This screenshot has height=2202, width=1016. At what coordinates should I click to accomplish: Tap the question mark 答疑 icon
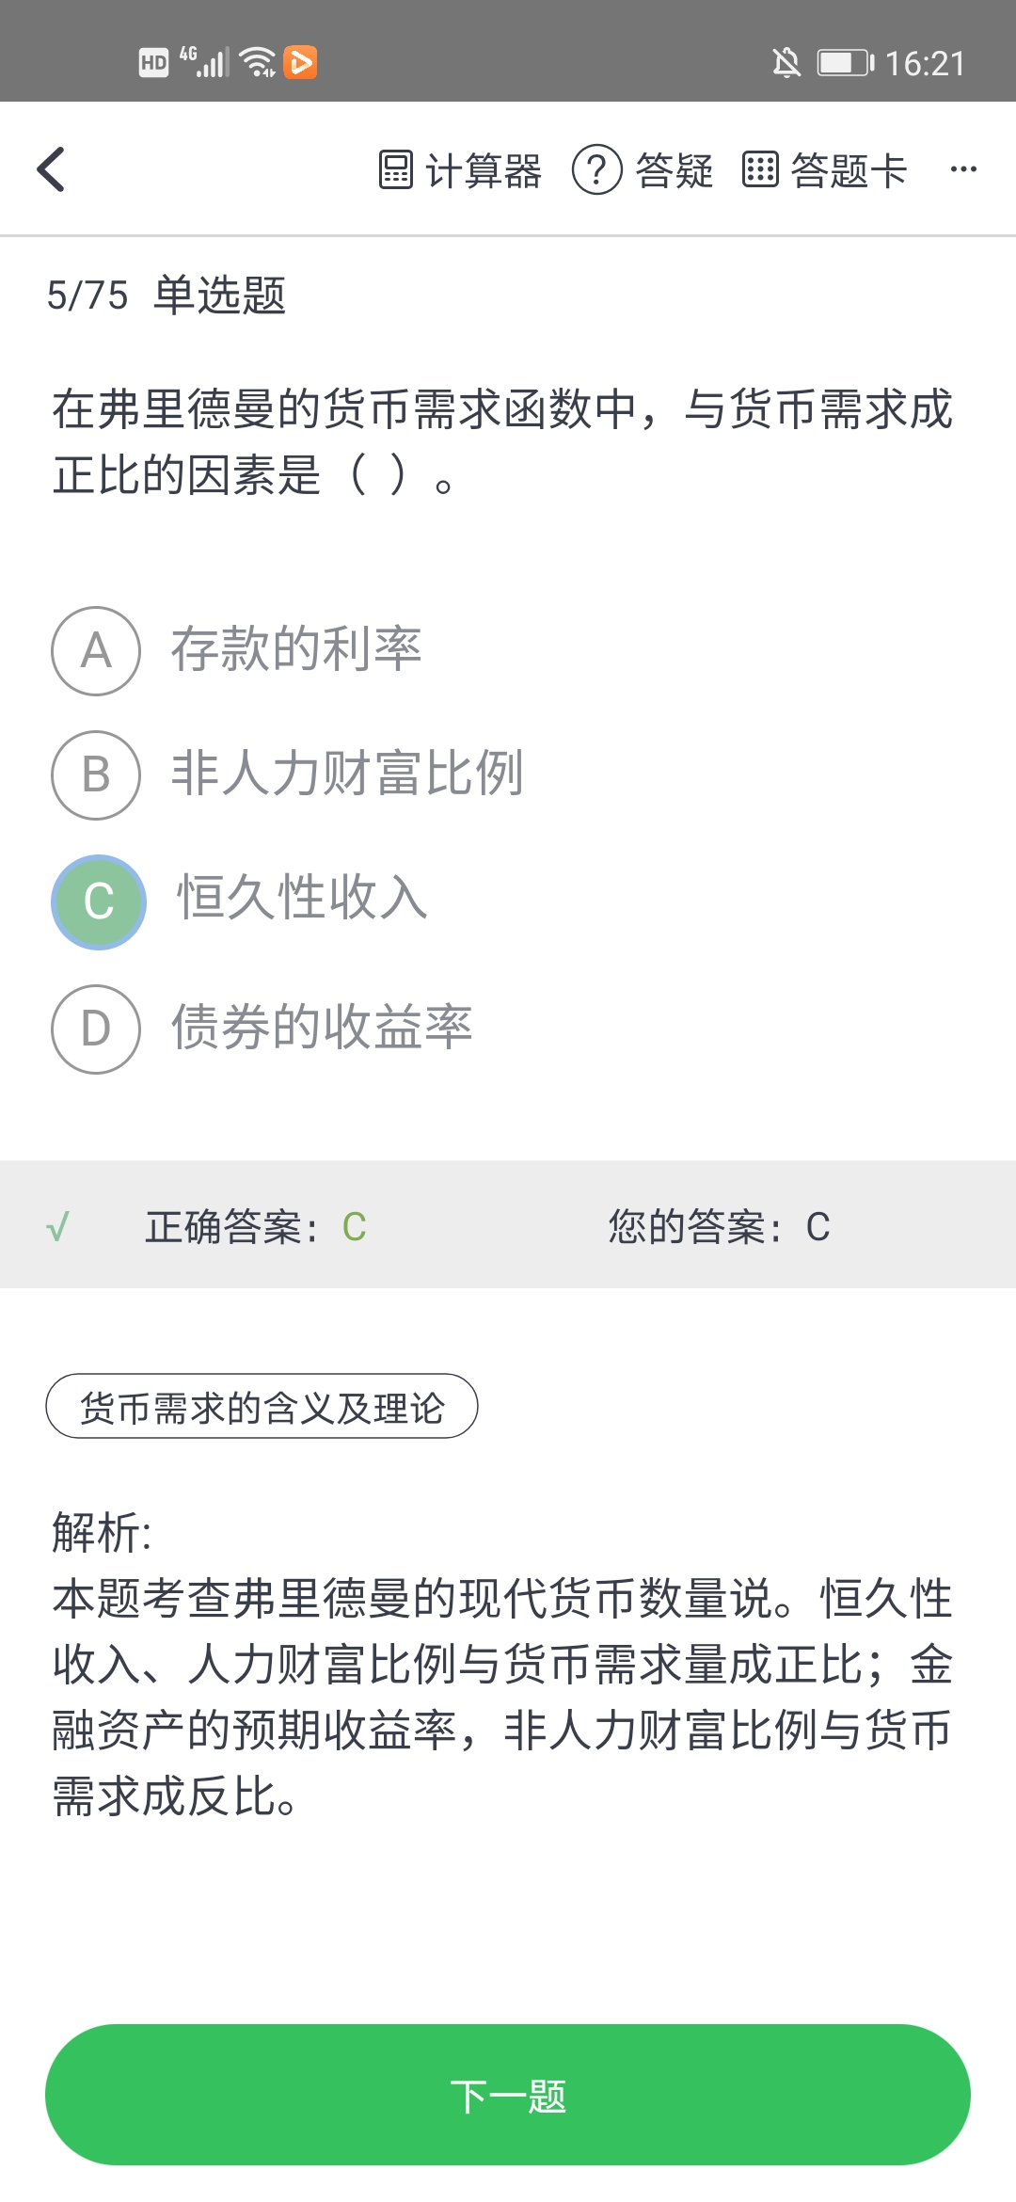[596, 170]
